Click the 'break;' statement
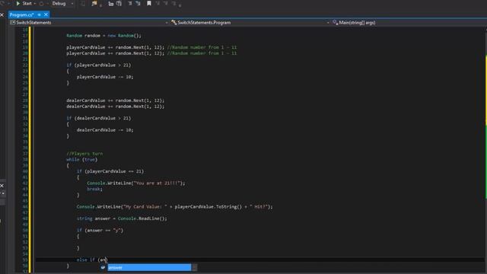The height and width of the screenshot is (274, 487). (94, 190)
